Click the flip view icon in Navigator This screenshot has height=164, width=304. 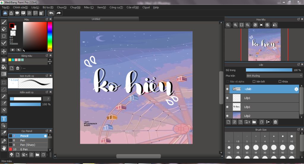click(275, 25)
